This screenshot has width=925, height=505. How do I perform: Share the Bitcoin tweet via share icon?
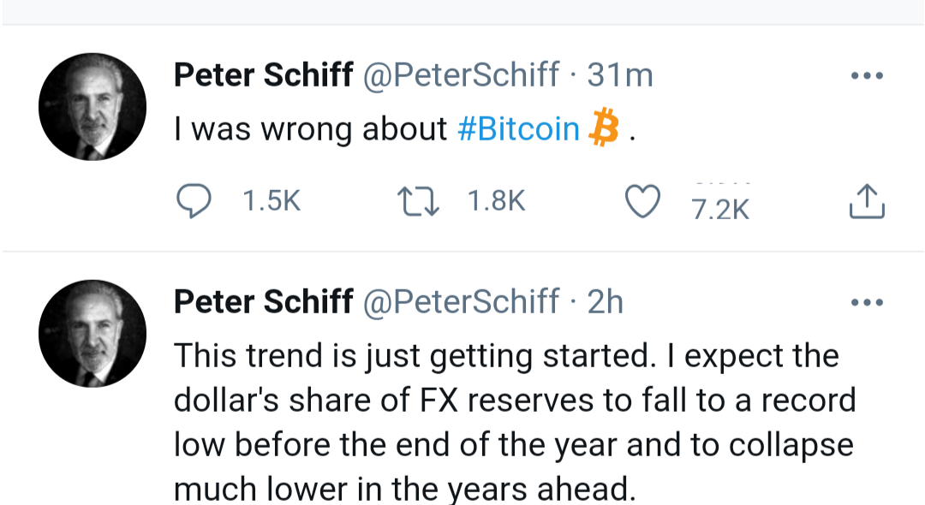pos(867,201)
